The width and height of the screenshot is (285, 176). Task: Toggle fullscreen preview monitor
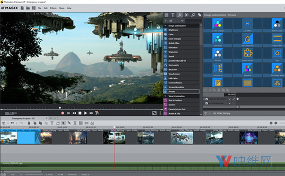155,113
